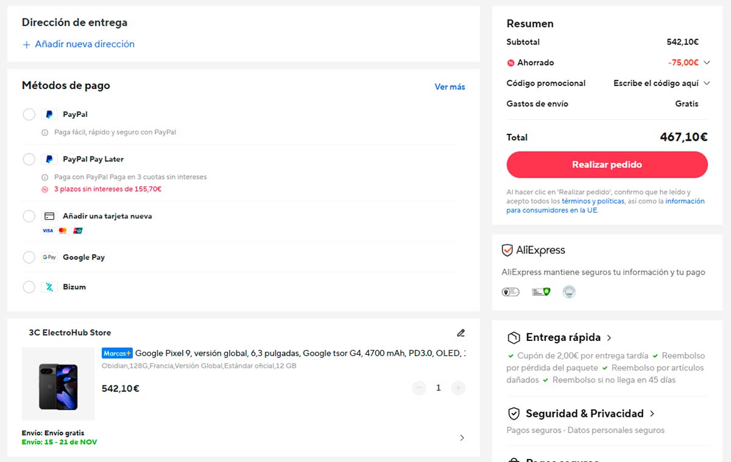The image size is (731, 462).
Task: Click the Seguridad & Privacidad shield icon
Action: (x=512, y=413)
